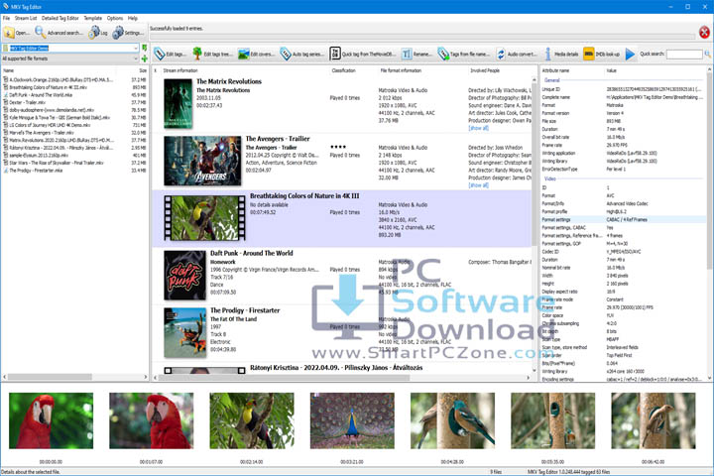Open the Help menu
The width and height of the screenshot is (714, 476).
point(133,18)
